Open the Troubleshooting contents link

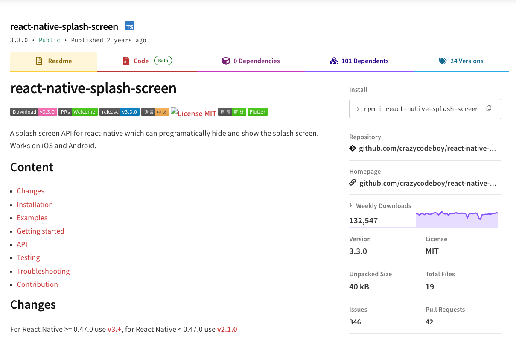pos(43,271)
